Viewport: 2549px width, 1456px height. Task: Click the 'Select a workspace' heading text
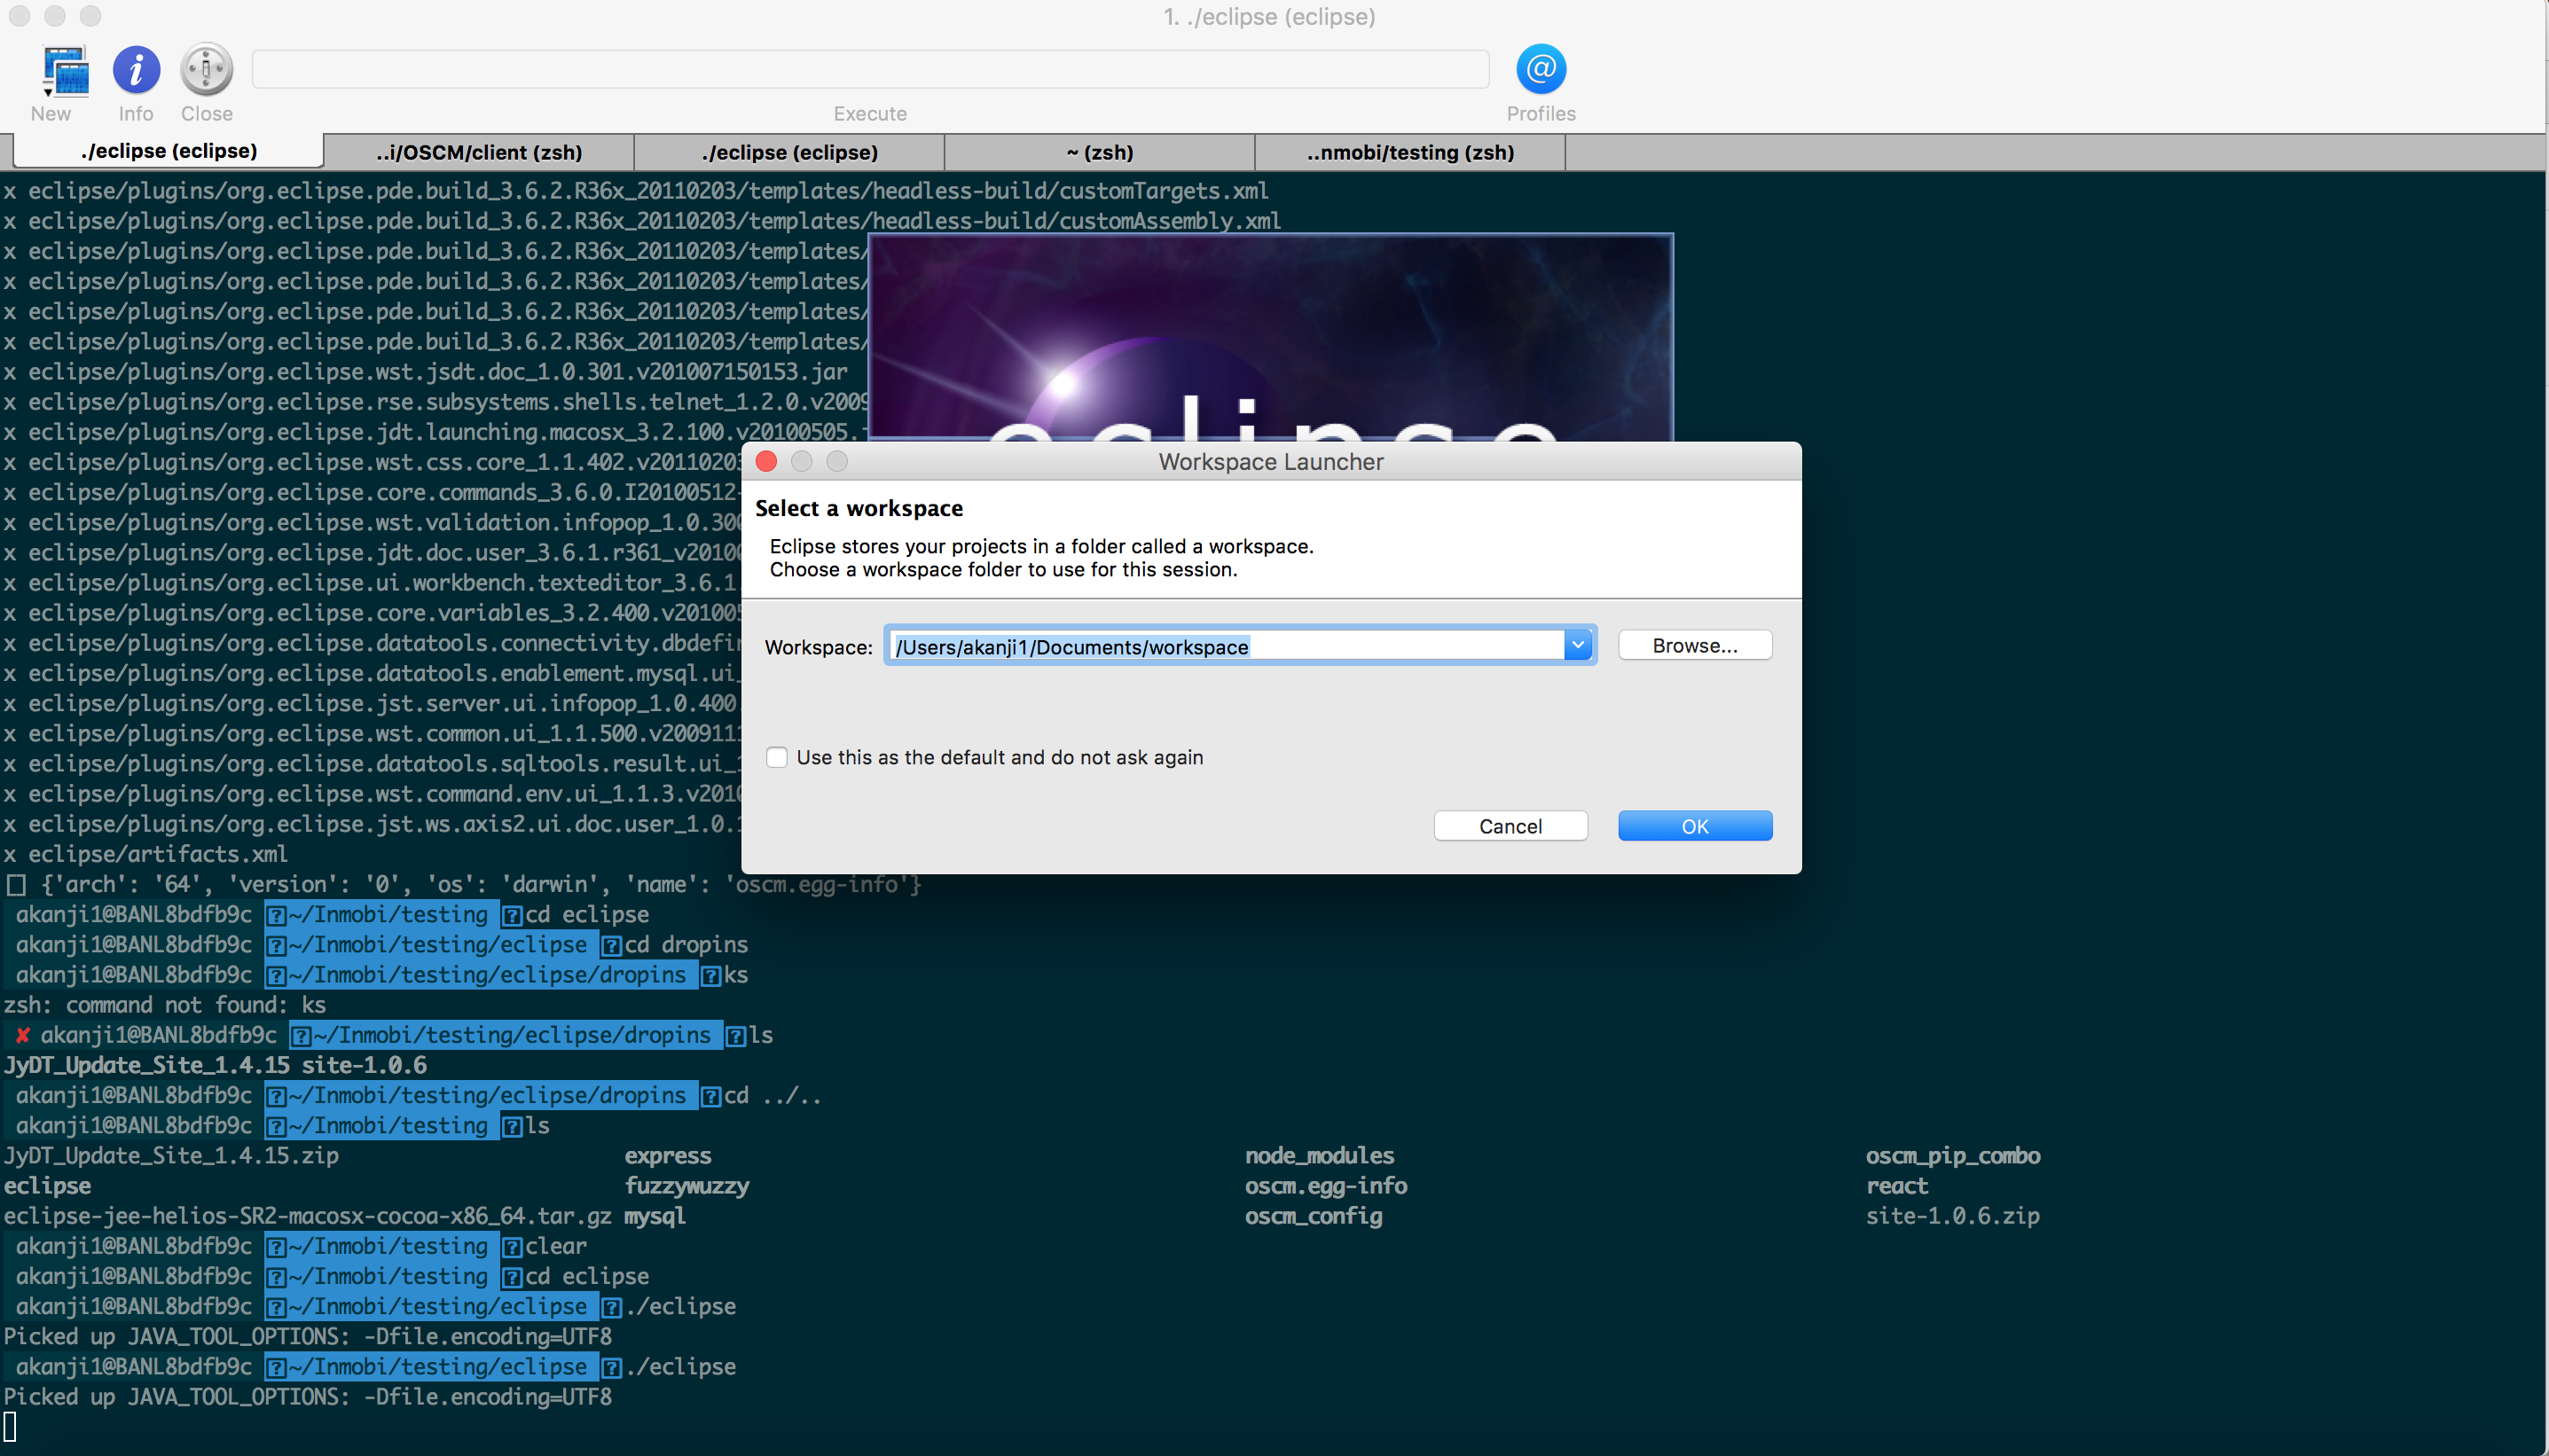tap(858, 508)
